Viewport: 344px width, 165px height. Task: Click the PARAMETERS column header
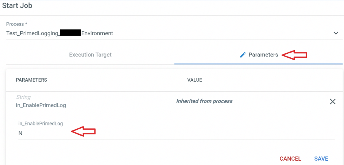coord(31,80)
